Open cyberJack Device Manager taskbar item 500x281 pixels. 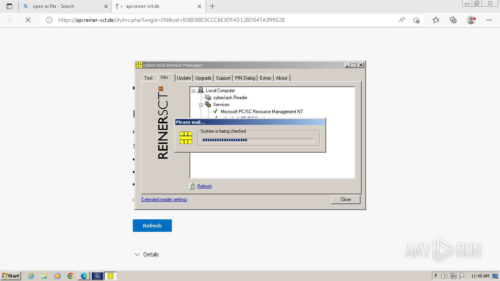(111, 276)
